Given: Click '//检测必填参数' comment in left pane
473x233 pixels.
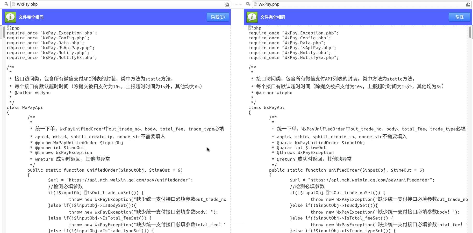Looking at the screenshot, I should tap(66, 186).
